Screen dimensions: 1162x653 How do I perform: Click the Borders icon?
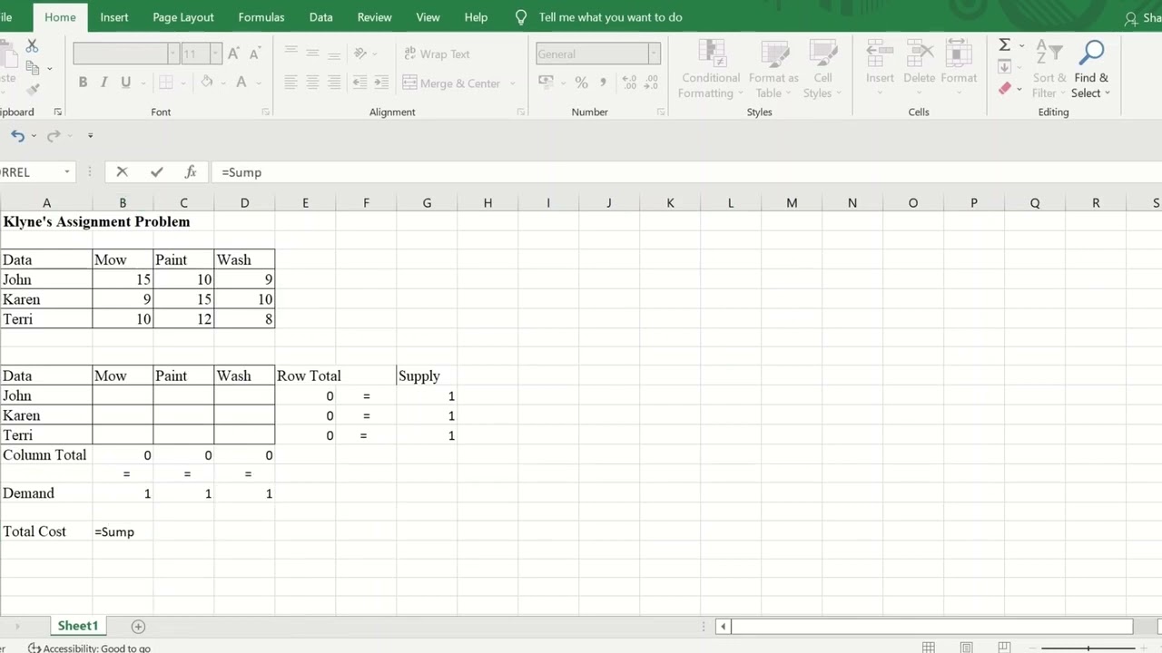[165, 83]
